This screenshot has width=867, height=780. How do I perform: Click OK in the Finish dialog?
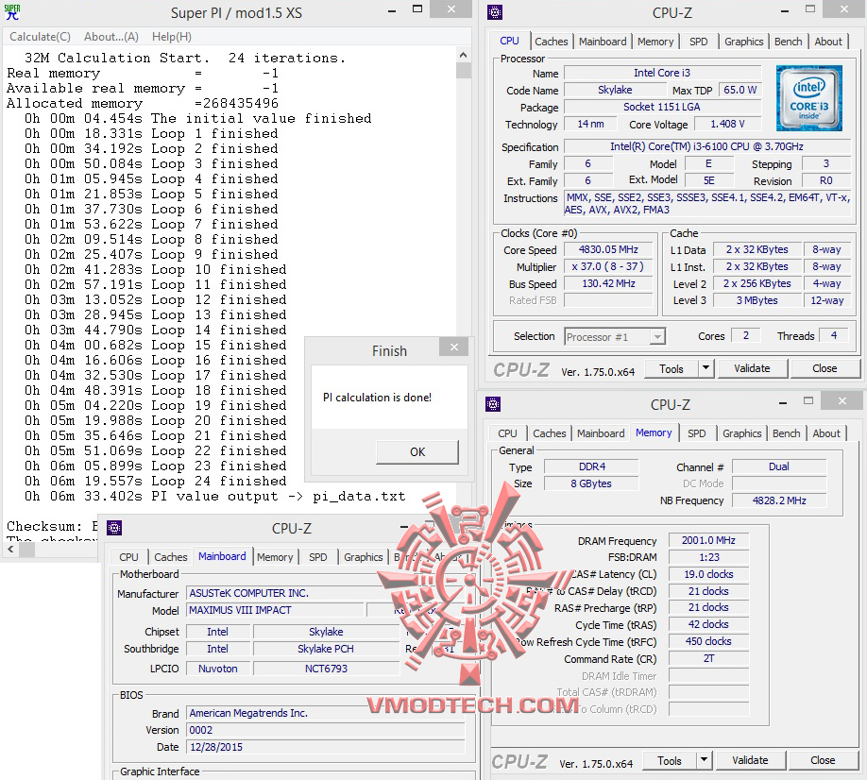click(417, 451)
